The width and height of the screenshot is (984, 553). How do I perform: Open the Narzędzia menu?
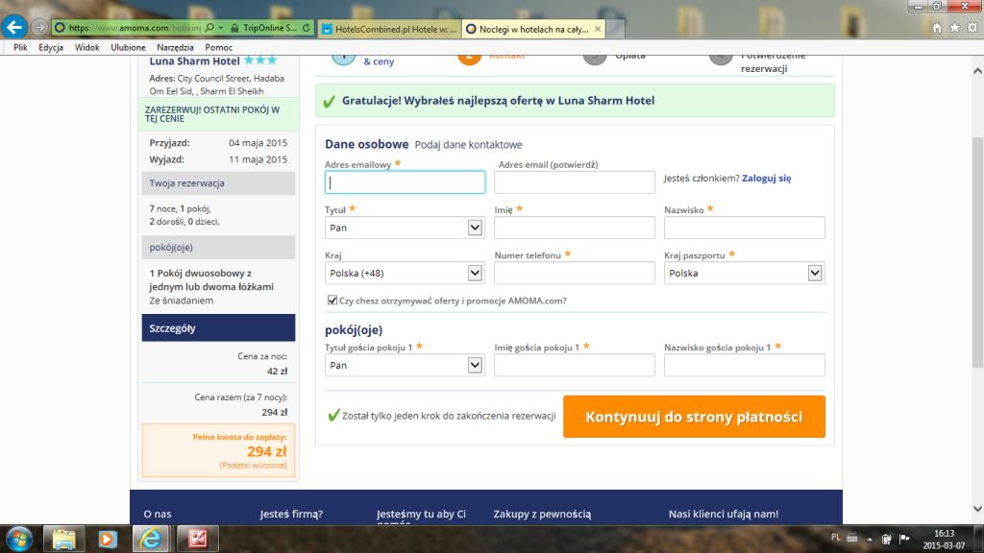coord(175,47)
